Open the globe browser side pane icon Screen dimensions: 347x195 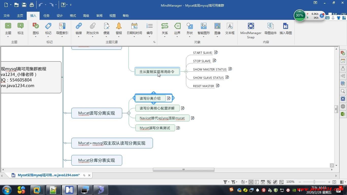coord(343,106)
